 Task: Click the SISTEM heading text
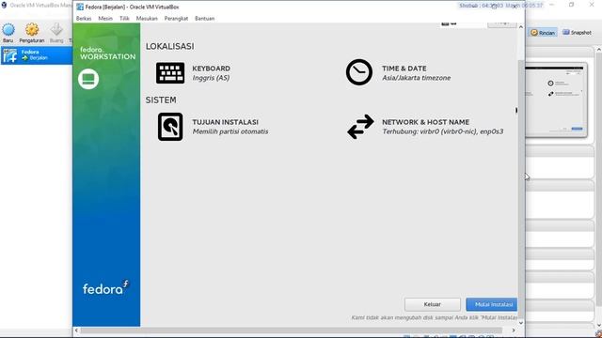click(161, 100)
